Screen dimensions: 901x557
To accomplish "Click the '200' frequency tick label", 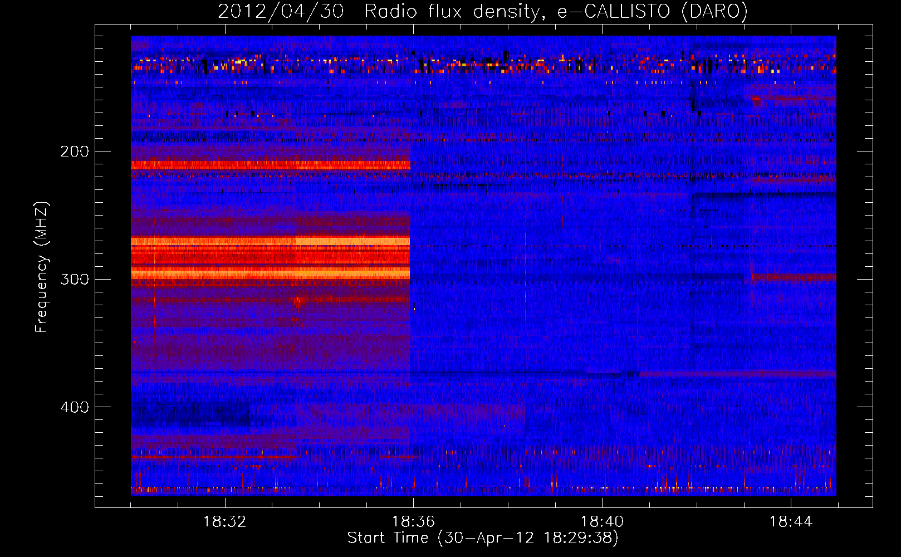I will tap(75, 152).
